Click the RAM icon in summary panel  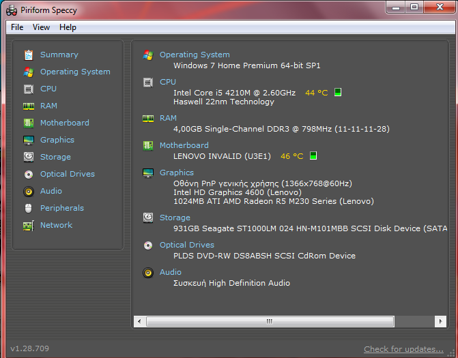pos(148,119)
